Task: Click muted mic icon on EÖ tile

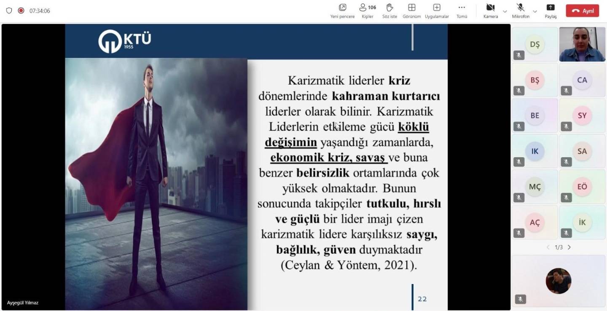Action: coord(566,197)
